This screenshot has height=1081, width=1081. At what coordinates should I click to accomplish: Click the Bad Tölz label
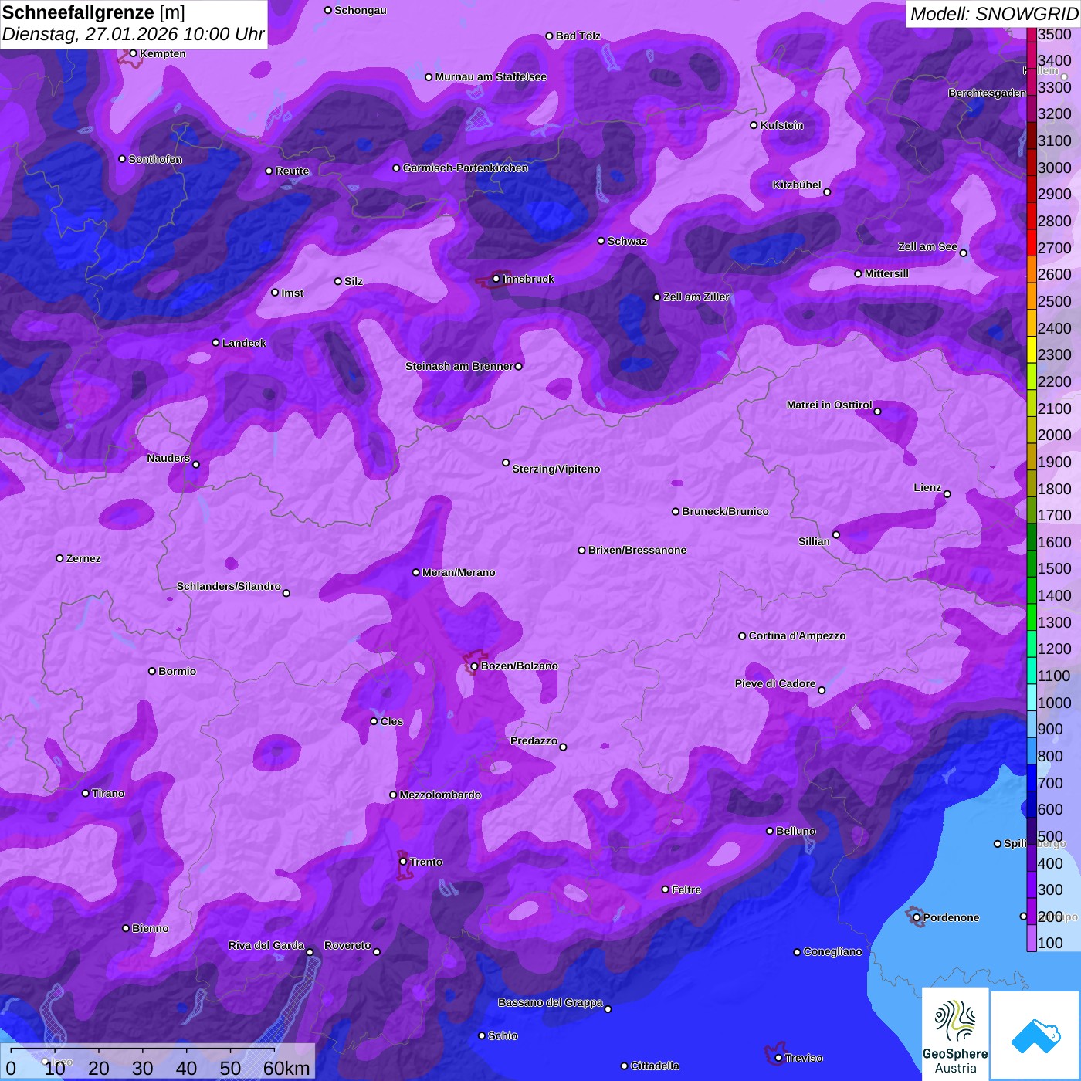(x=578, y=36)
